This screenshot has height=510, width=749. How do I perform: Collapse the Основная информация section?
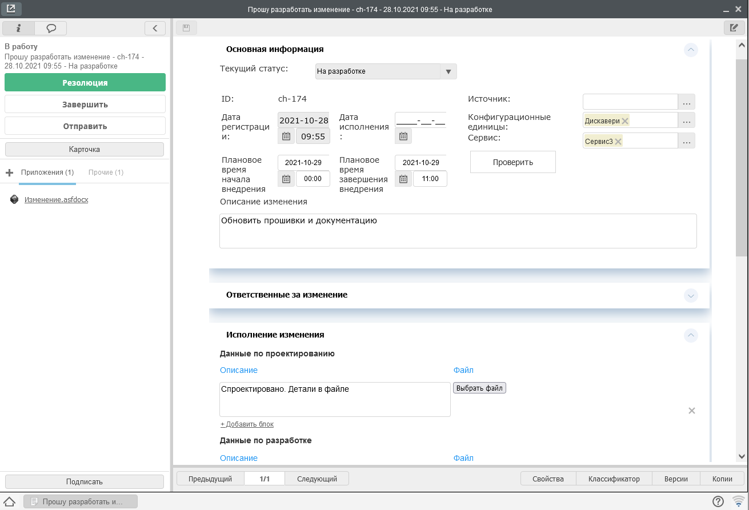[x=691, y=50]
